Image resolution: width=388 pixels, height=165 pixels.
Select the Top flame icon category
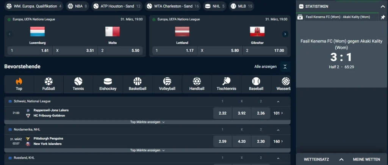point(19,81)
